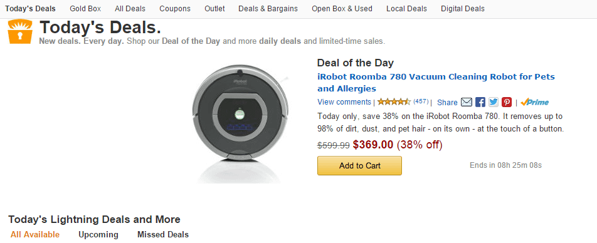597x243 pixels.
Task: Click the orange Gold Box logo icon
Action: pyautogui.click(x=21, y=31)
